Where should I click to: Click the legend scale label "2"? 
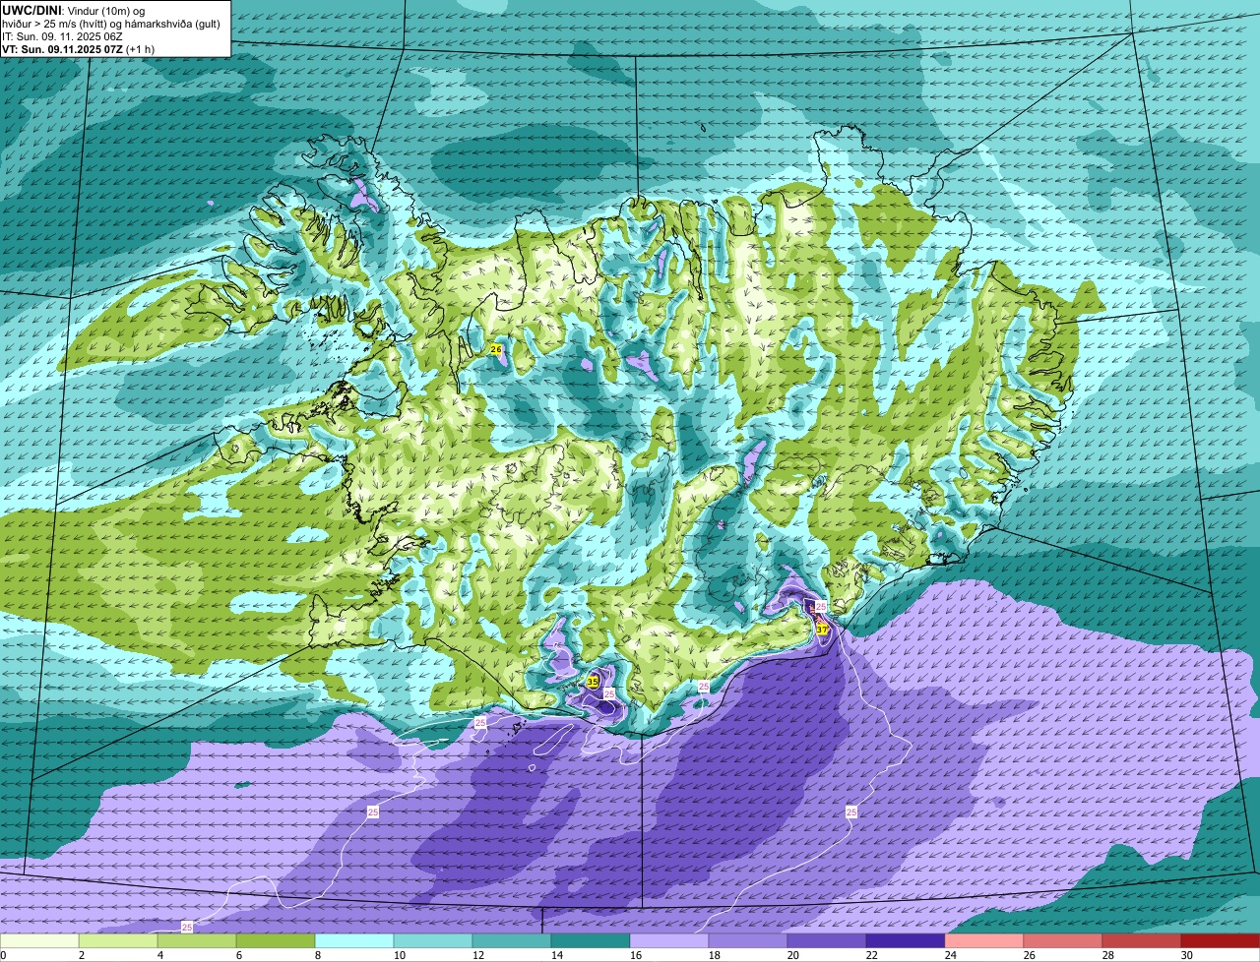point(81,955)
